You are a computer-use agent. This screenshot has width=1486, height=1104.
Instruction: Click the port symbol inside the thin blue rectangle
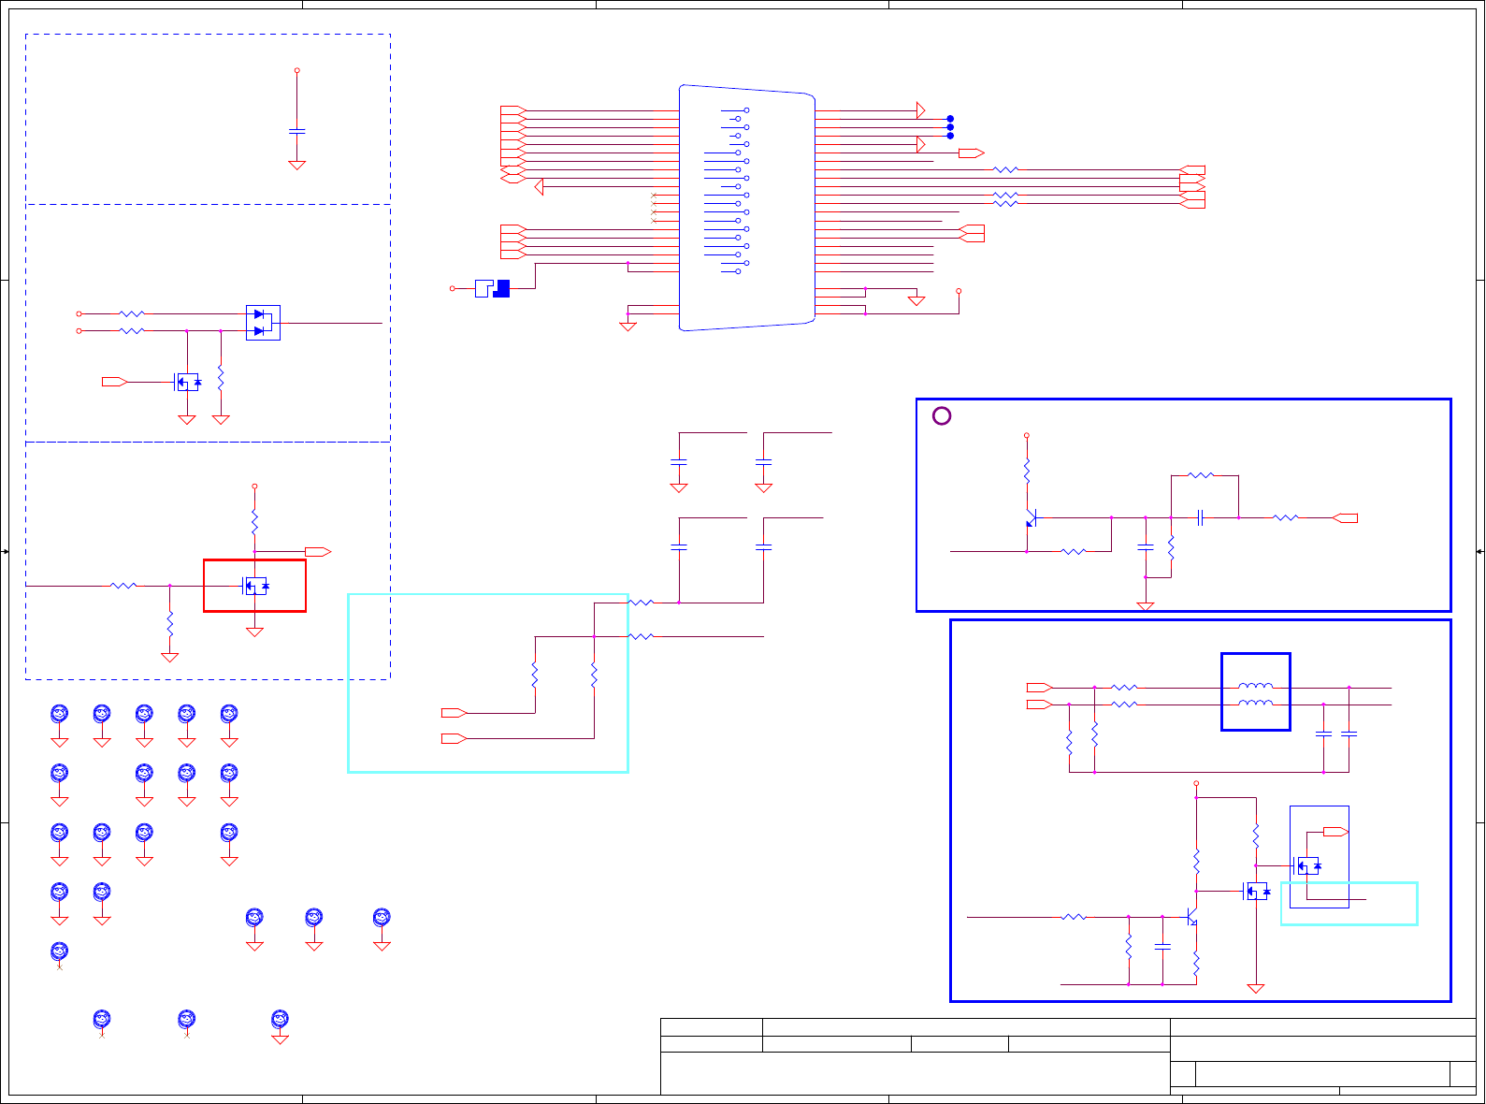(1336, 831)
